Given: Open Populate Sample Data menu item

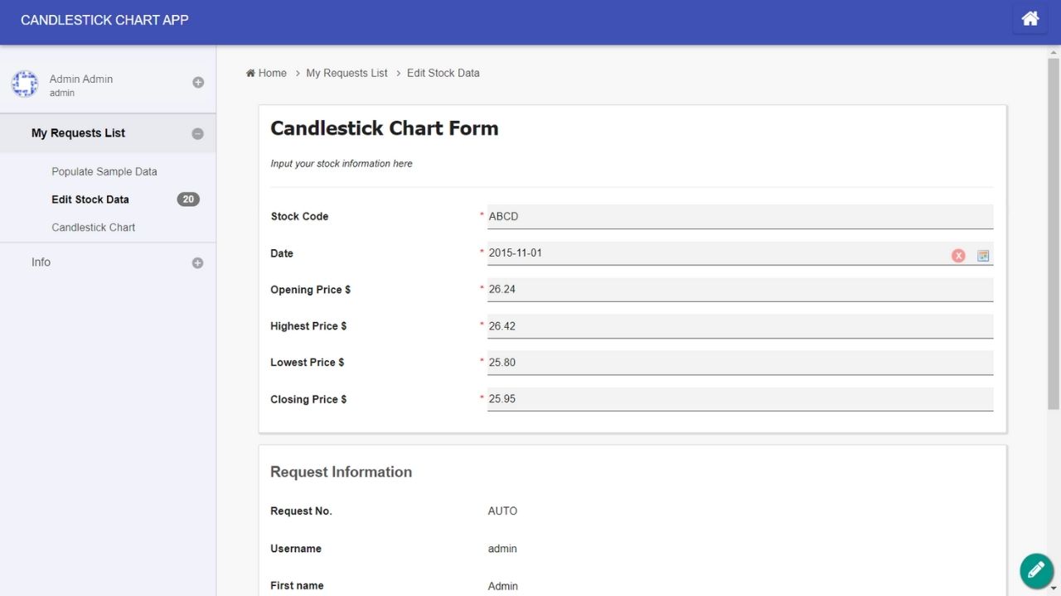Looking at the screenshot, I should pyautogui.click(x=104, y=171).
